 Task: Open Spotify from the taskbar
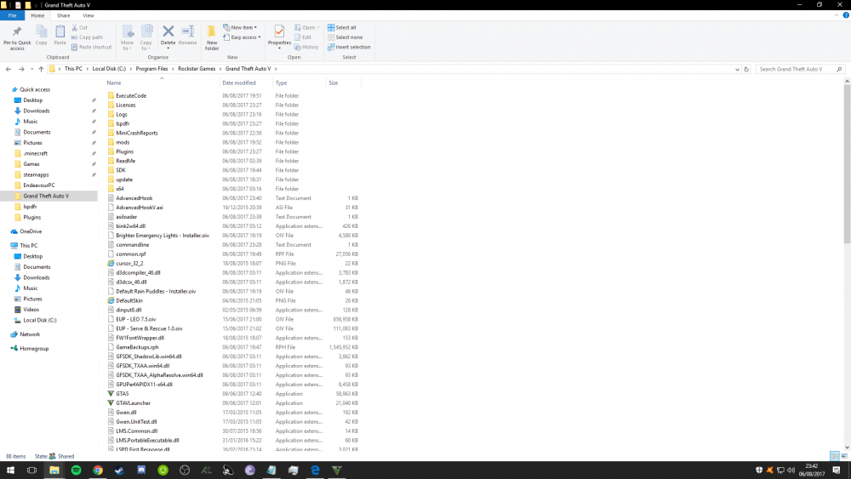pos(76,470)
